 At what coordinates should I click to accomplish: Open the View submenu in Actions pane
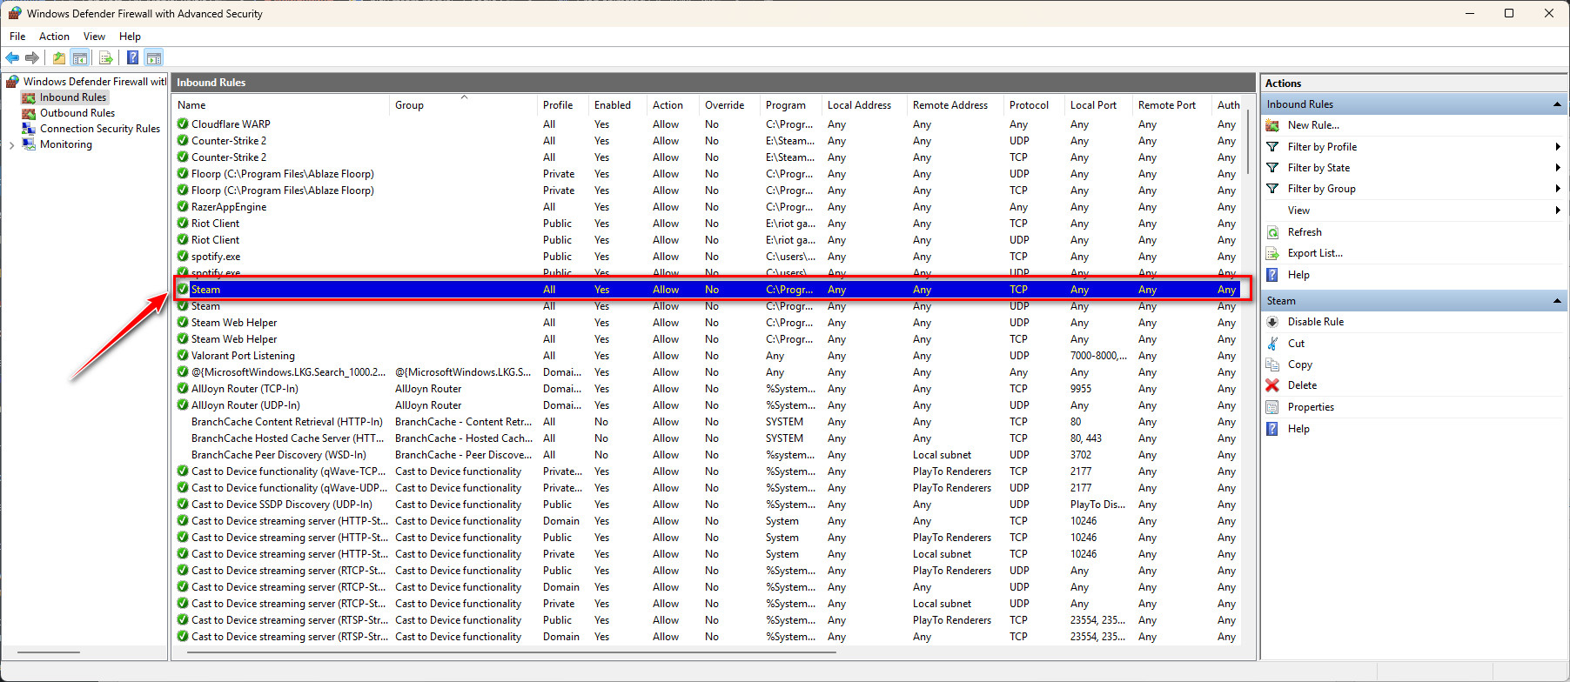(x=1298, y=211)
